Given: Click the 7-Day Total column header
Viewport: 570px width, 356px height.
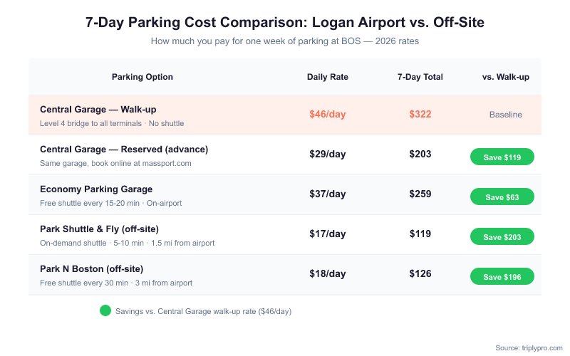Looking at the screenshot, I should [x=420, y=77].
